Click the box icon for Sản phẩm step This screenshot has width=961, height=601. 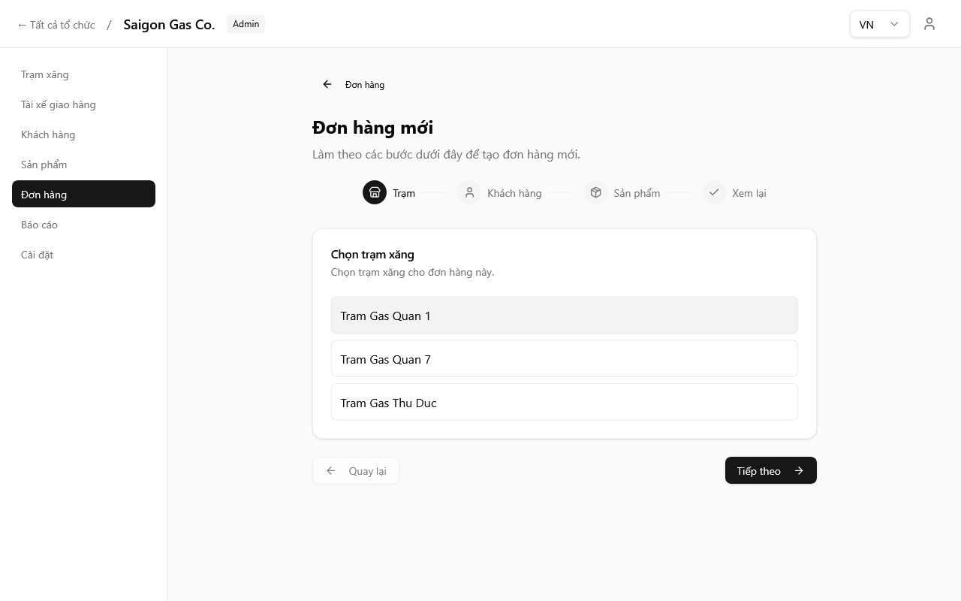coord(595,192)
